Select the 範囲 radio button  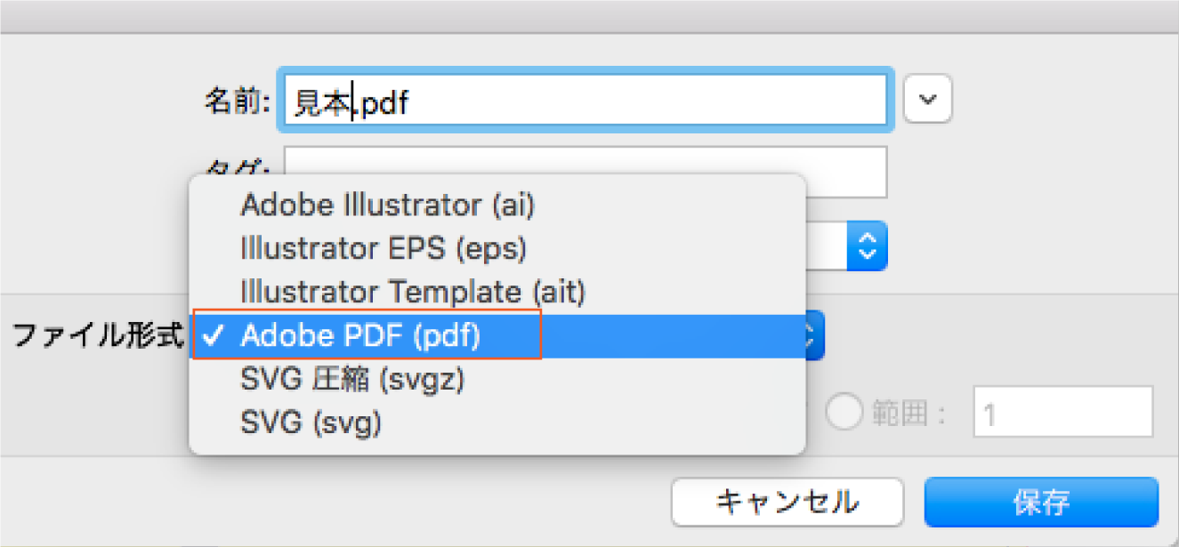[x=844, y=412]
